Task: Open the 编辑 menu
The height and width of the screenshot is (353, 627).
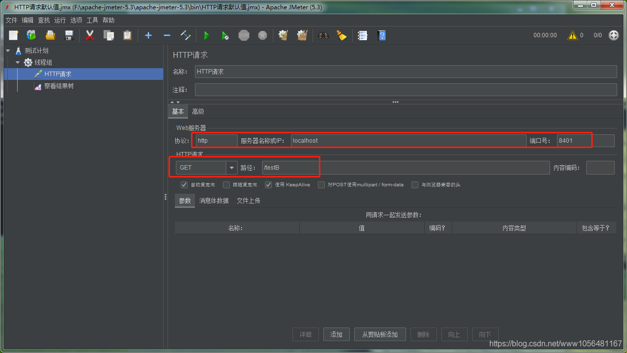Action: 27,20
